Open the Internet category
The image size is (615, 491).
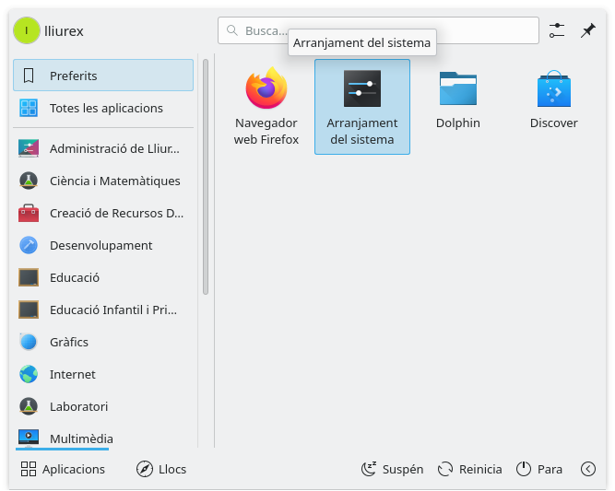pos(103,374)
